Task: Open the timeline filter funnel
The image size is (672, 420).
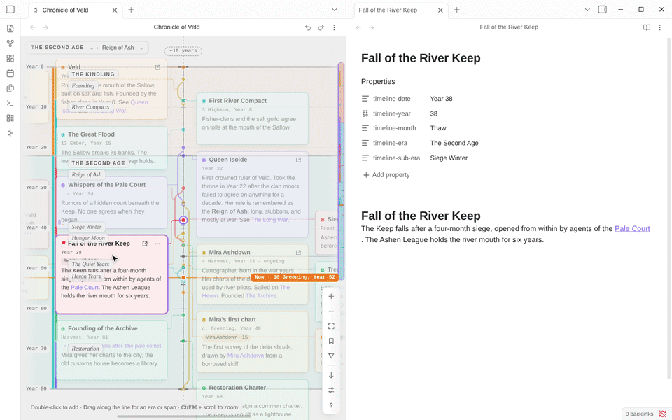Action: (x=331, y=356)
